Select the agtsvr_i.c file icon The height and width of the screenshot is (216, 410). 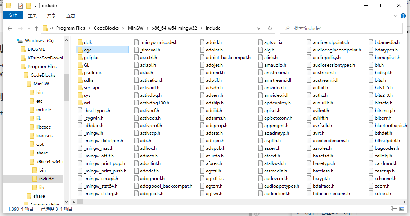[x=260, y=42]
